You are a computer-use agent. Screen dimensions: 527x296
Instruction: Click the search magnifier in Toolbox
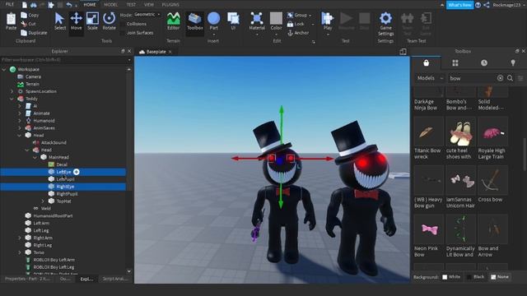(510, 78)
